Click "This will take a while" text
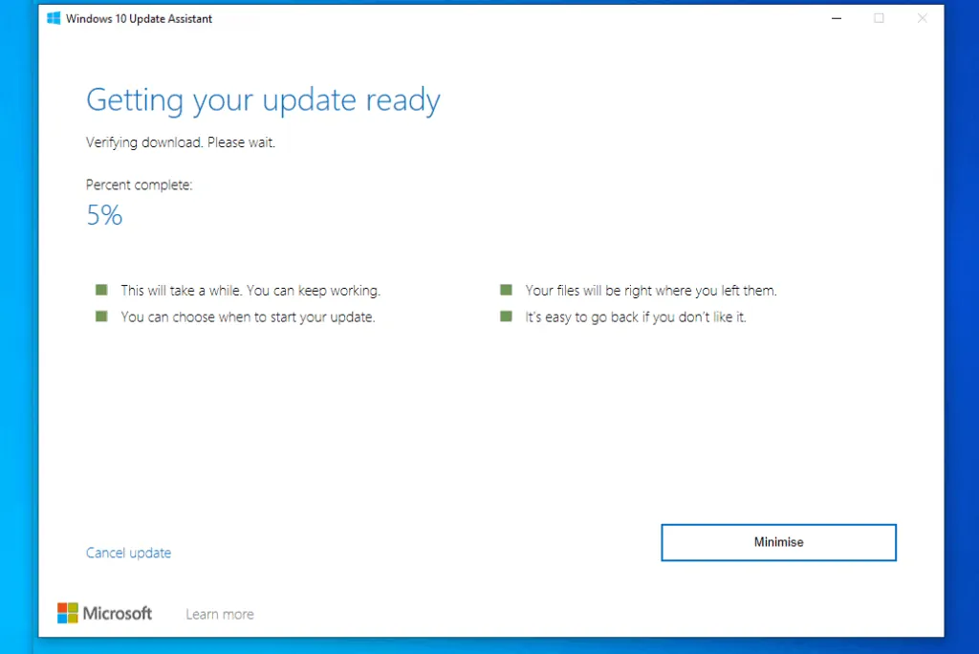This screenshot has width=979, height=654. click(x=250, y=291)
